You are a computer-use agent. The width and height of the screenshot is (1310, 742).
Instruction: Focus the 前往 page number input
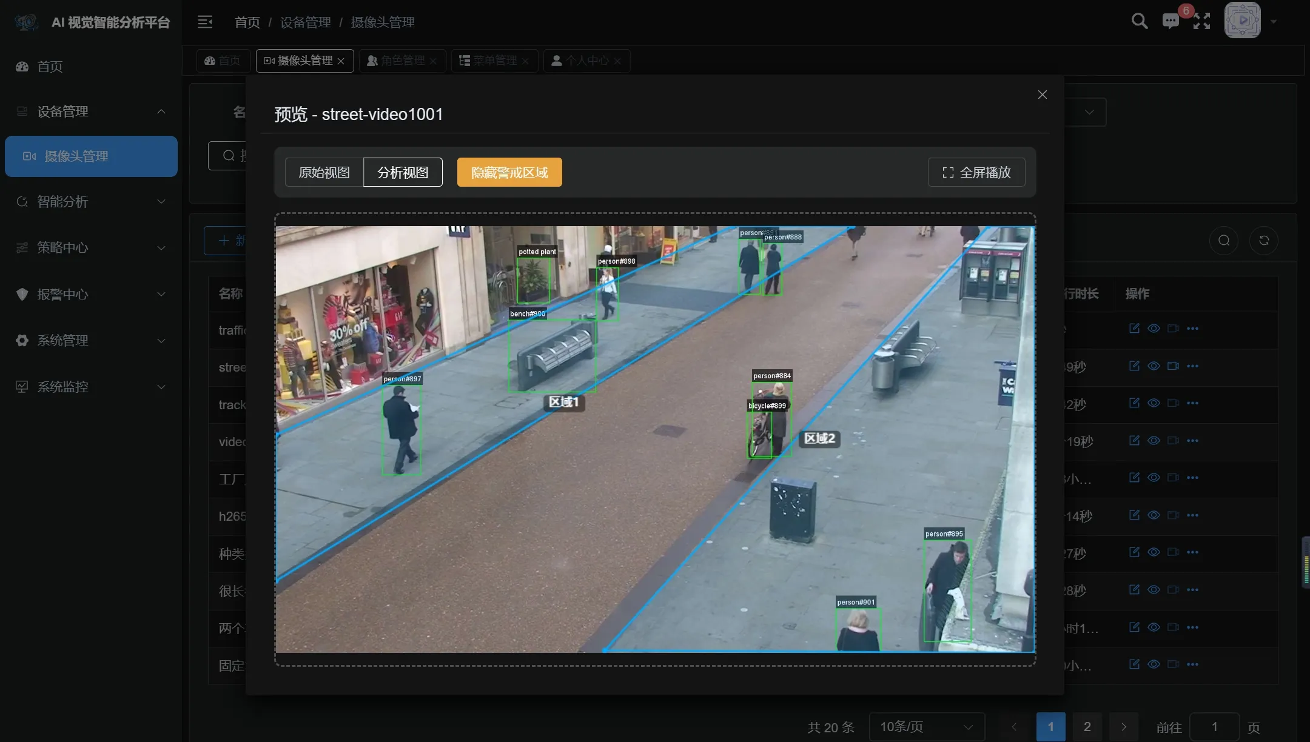[x=1214, y=726]
